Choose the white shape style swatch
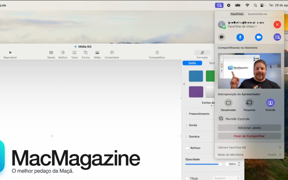The image size is (288, 180). coord(210,92)
